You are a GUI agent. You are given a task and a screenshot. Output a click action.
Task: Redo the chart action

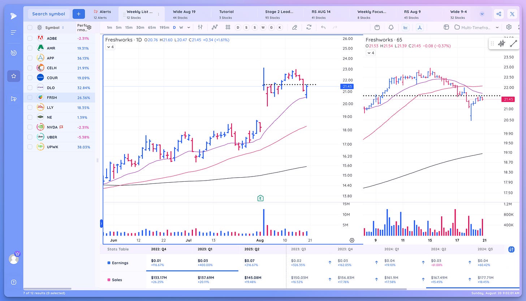(335, 27)
